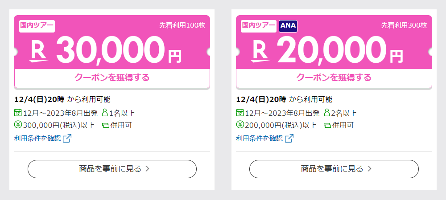446x200 pixels.
Task: Click the ANA badge on the 20,000円 coupon
Action: coord(288,26)
